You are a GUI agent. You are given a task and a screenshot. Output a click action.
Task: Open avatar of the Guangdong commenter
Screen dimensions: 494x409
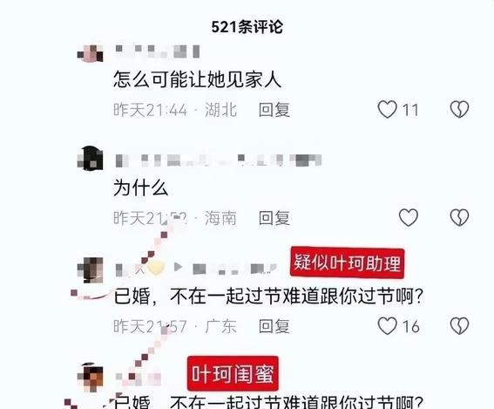pyautogui.click(x=91, y=270)
